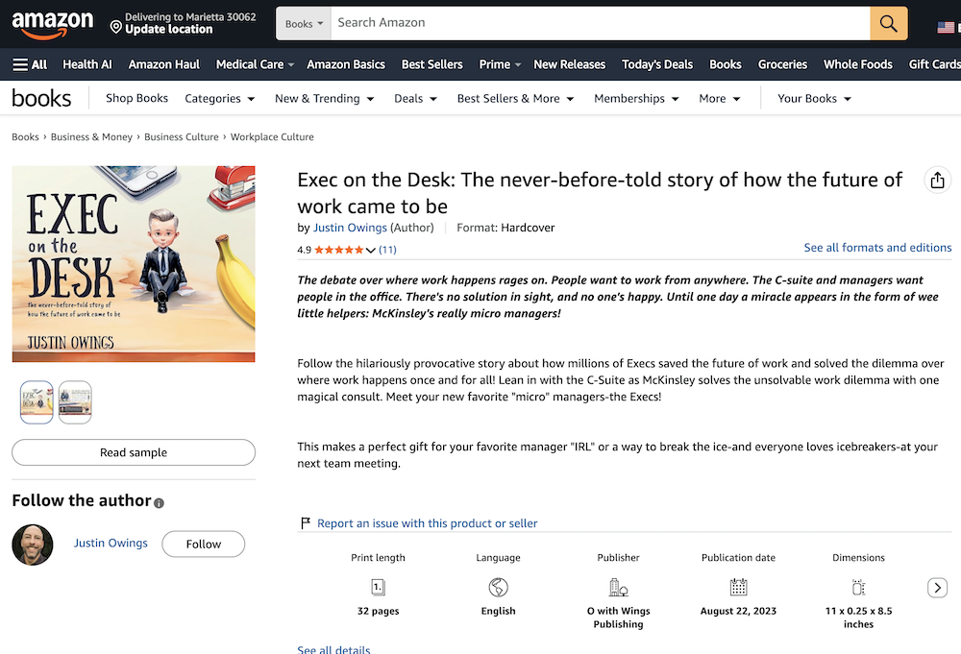Click the US flag language icon
Image resolution: width=961 pixels, height=654 pixels.
[946, 27]
